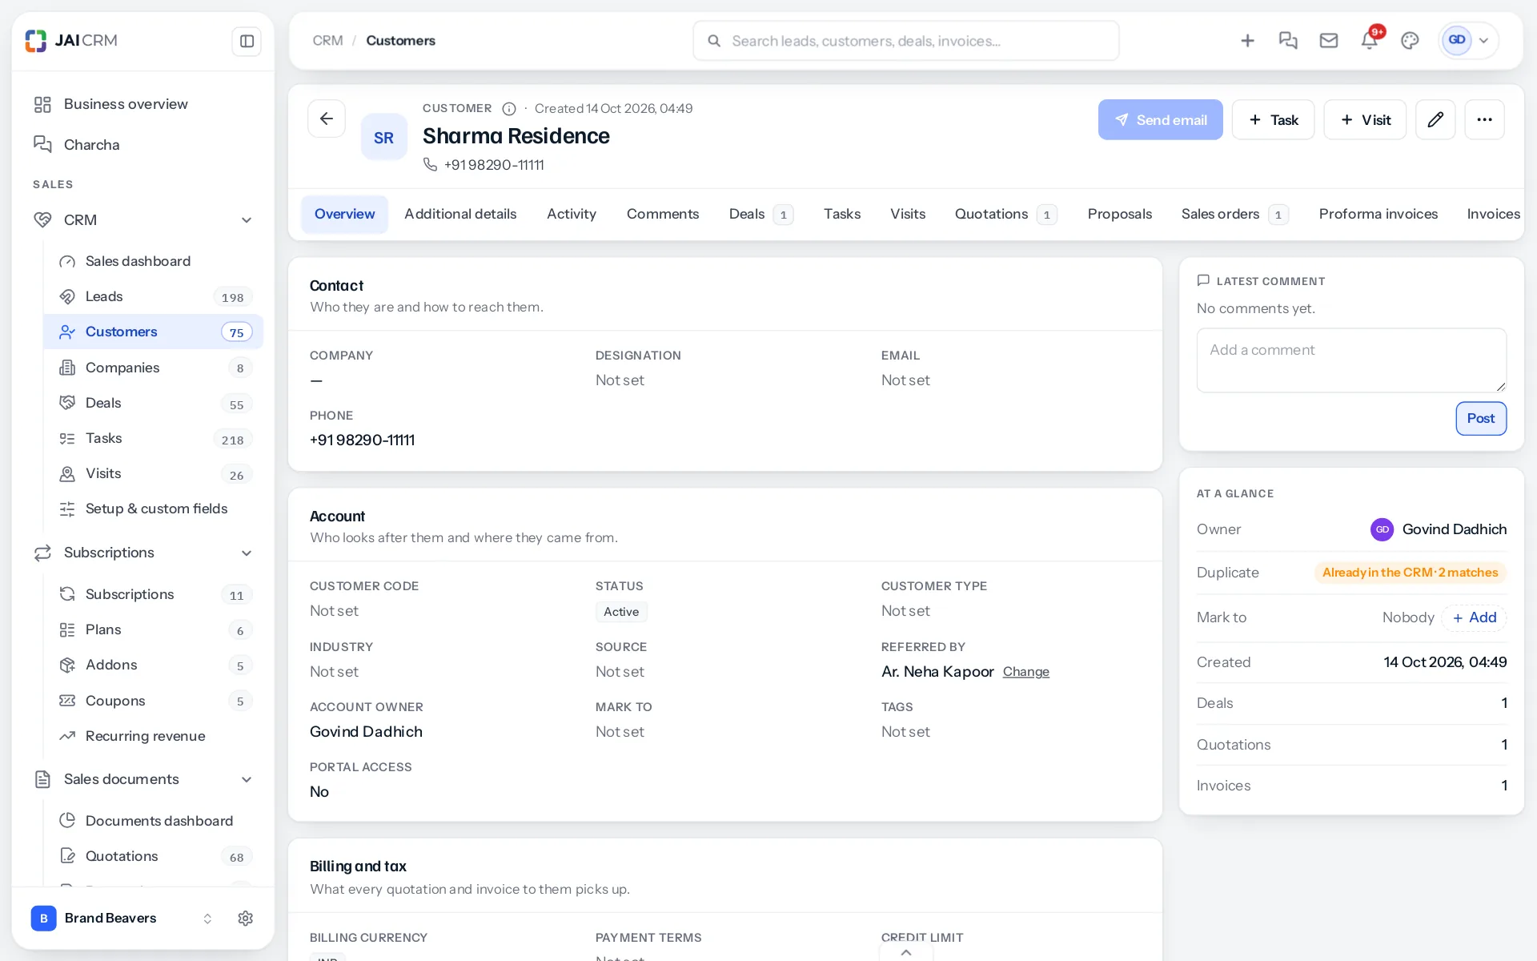Post the comment
The image size is (1537, 961).
pos(1481,418)
